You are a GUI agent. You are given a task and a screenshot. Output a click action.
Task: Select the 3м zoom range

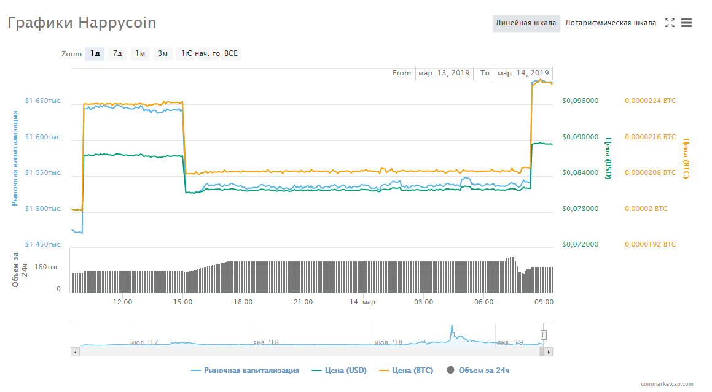point(163,53)
